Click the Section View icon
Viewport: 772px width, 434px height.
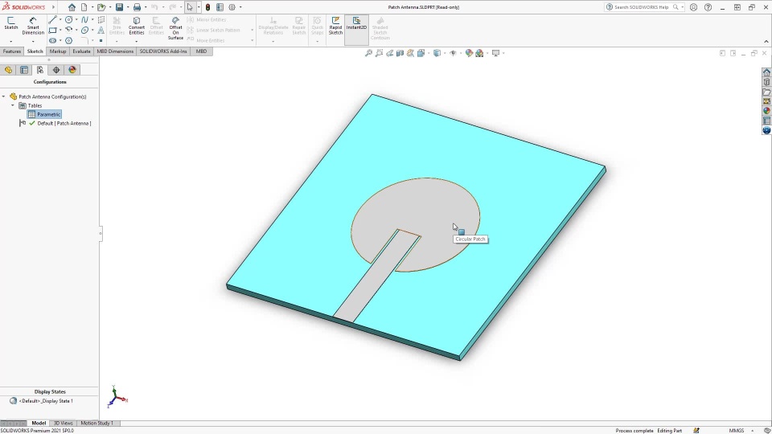click(400, 53)
